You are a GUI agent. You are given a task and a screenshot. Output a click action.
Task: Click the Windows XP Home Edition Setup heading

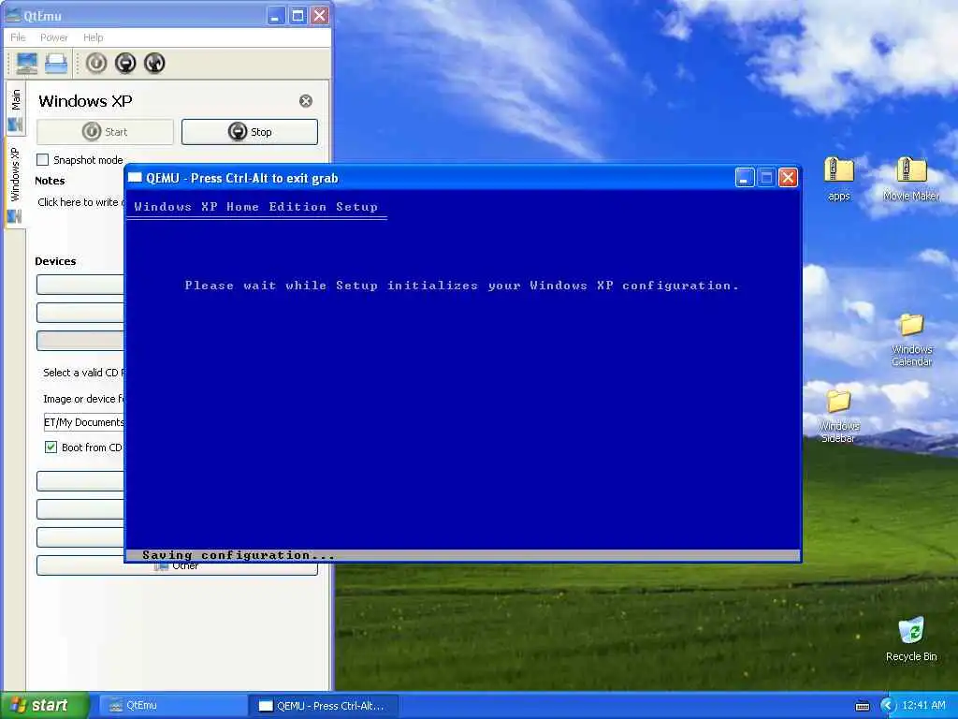(256, 207)
